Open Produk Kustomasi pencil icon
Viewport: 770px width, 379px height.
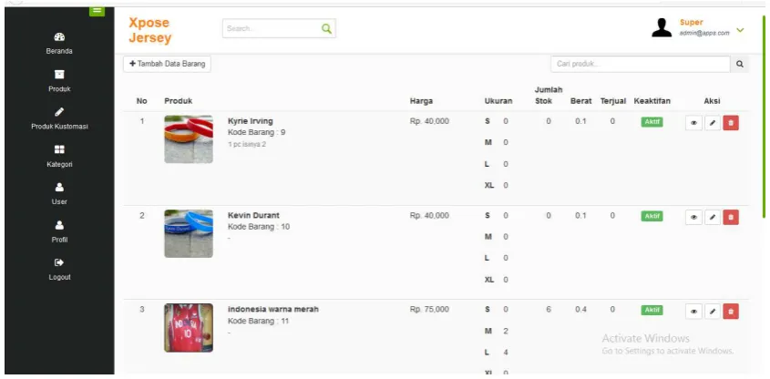coord(59,112)
